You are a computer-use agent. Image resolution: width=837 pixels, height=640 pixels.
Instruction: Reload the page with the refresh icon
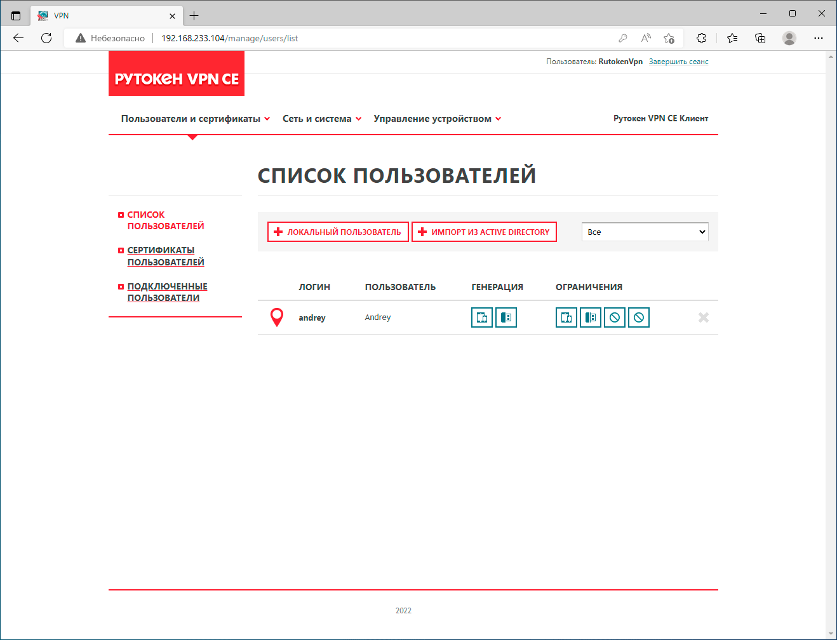click(46, 38)
